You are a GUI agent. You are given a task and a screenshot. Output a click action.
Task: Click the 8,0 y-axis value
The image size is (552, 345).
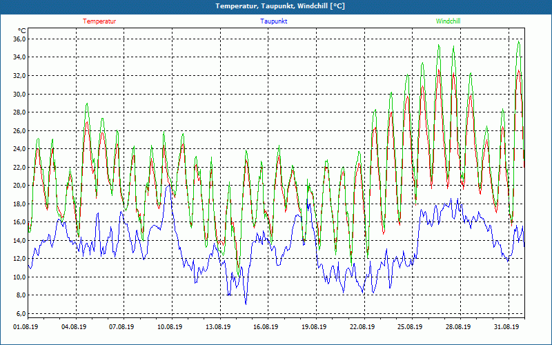click(21, 295)
